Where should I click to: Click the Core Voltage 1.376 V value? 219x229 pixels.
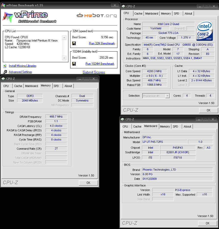[186, 37]
